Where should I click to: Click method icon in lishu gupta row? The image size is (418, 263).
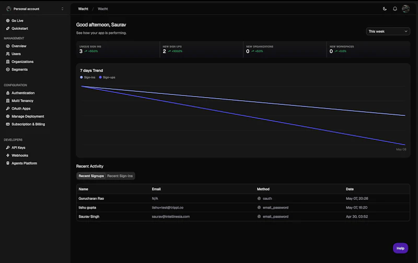click(x=259, y=208)
